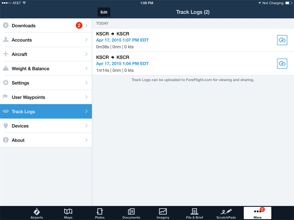
Task: Tap the More dots icon
Action: point(258,212)
